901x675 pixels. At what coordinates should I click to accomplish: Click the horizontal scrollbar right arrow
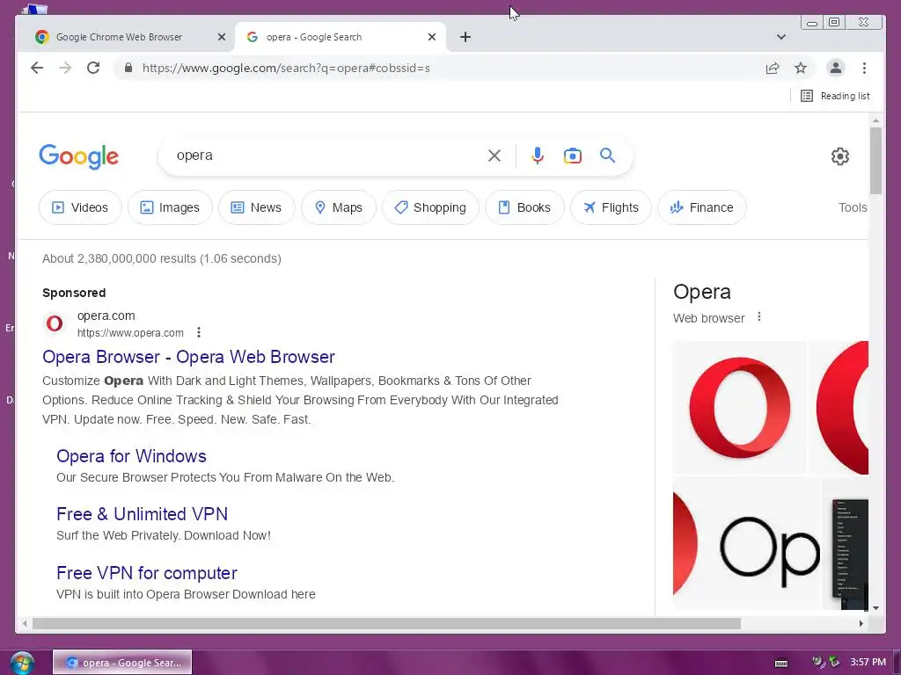coord(861,624)
